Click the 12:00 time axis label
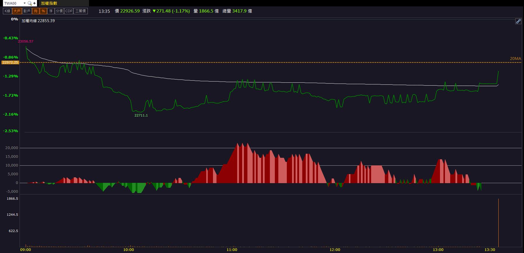Screen dimensions: 524x253 click(335, 250)
